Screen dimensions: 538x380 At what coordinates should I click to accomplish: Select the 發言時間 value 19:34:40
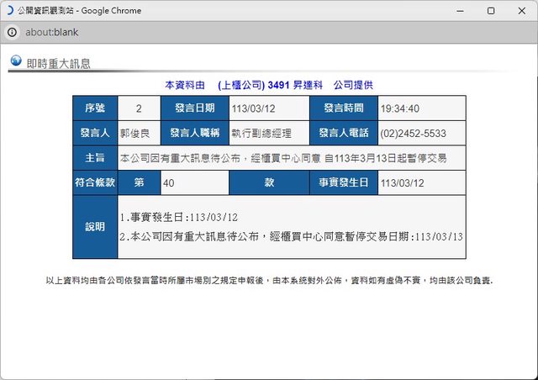tap(400, 108)
